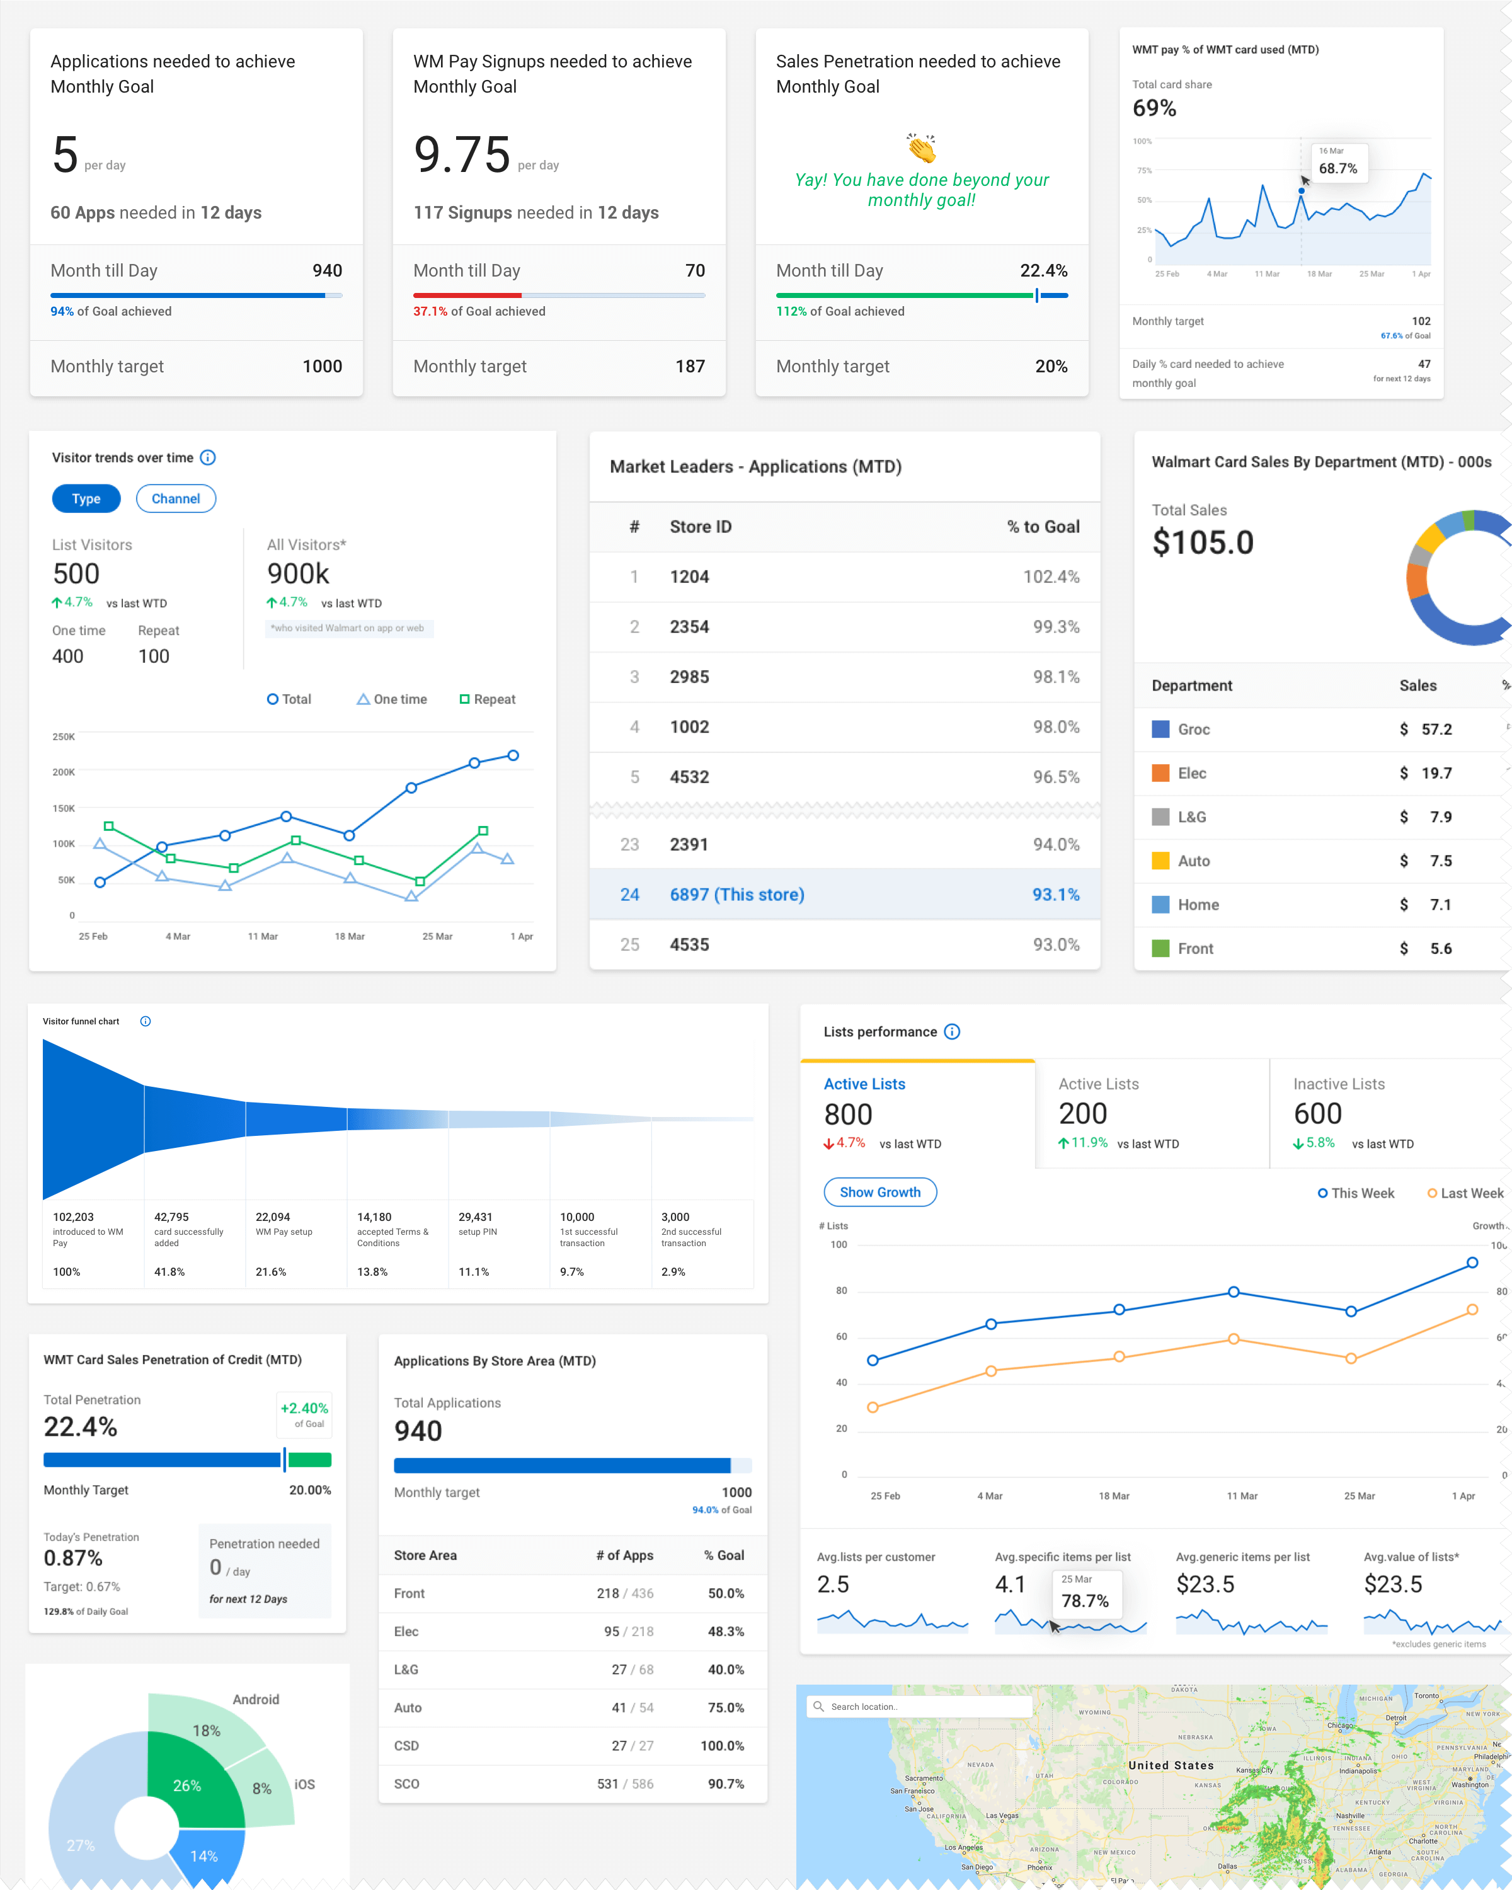
Task: Toggle the One time triangle legend icon
Action: pyautogui.click(x=362, y=699)
